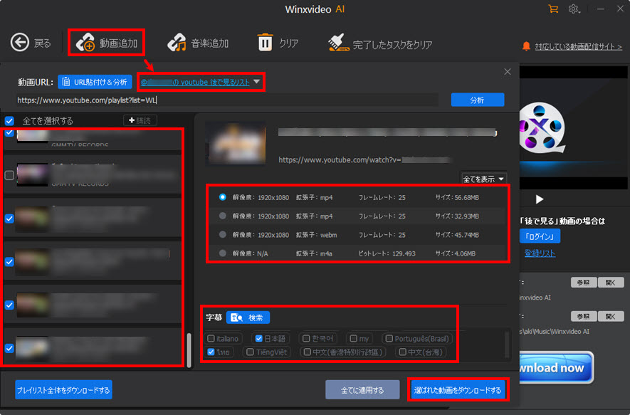Click the ＋購読 subscribe button
Image resolution: width=630 pixels, height=415 pixels.
click(x=140, y=120)
